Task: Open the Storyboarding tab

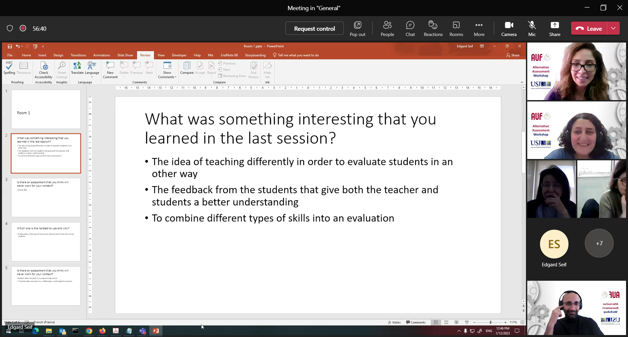Action: click(255, 55)
